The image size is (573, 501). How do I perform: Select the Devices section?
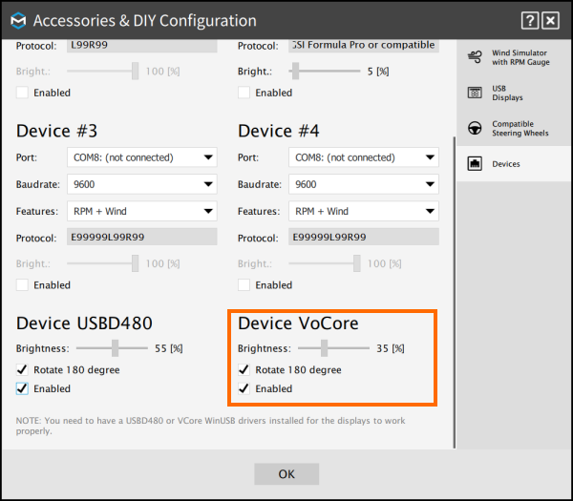(x=514, y=163)
